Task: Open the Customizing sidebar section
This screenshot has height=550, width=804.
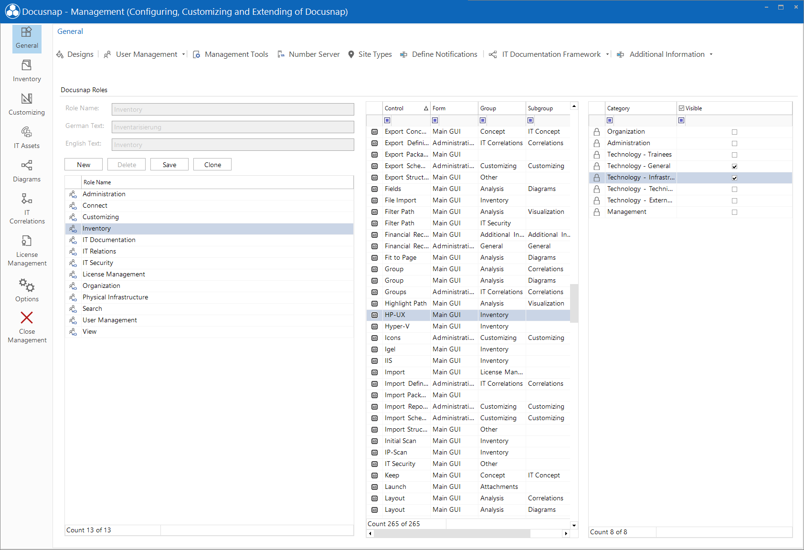Action: pos(27,105)
